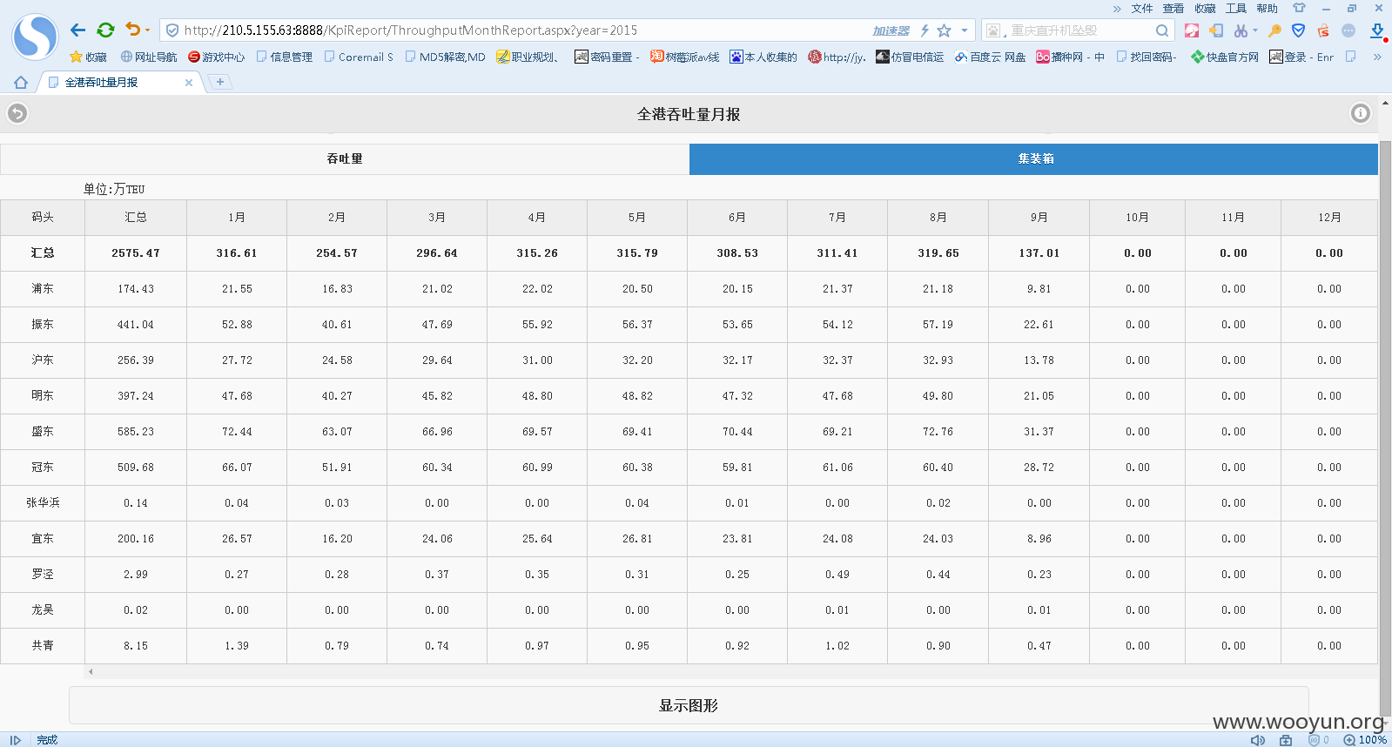1392x747 pixels.
Task: Open the 帮助 menu
Action: [1267, 9]
